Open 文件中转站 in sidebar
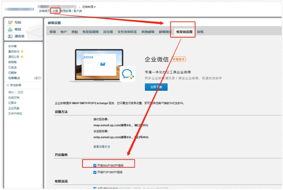The width and height of the screenshot is (283, 190). point(15,113)
